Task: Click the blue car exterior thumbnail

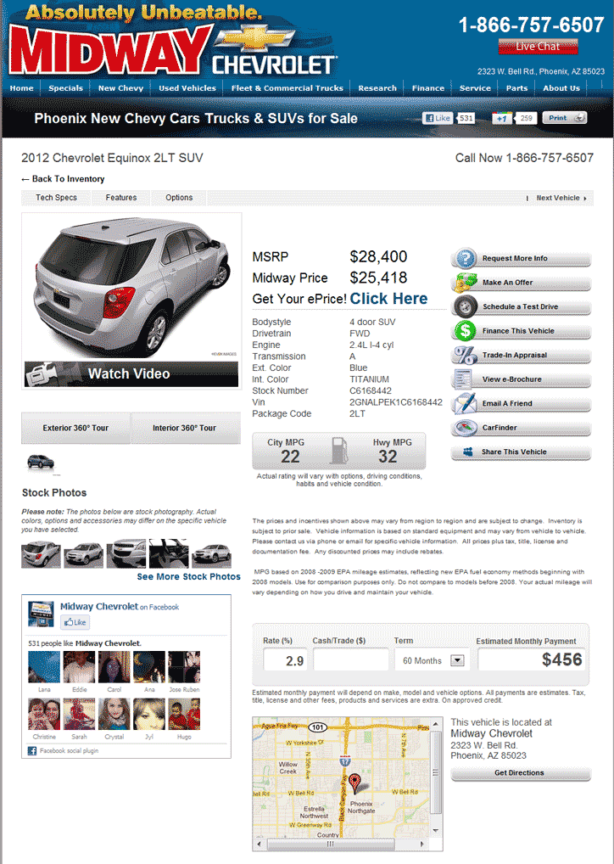Action: (x=41, y=462)
